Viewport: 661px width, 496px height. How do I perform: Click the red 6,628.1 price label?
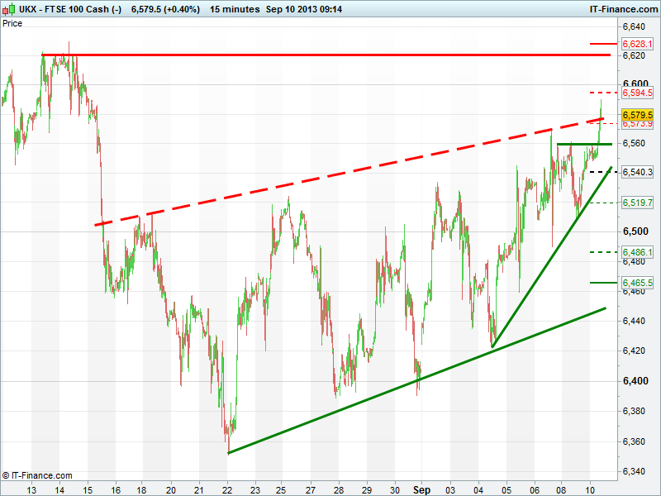pos(637,43)
